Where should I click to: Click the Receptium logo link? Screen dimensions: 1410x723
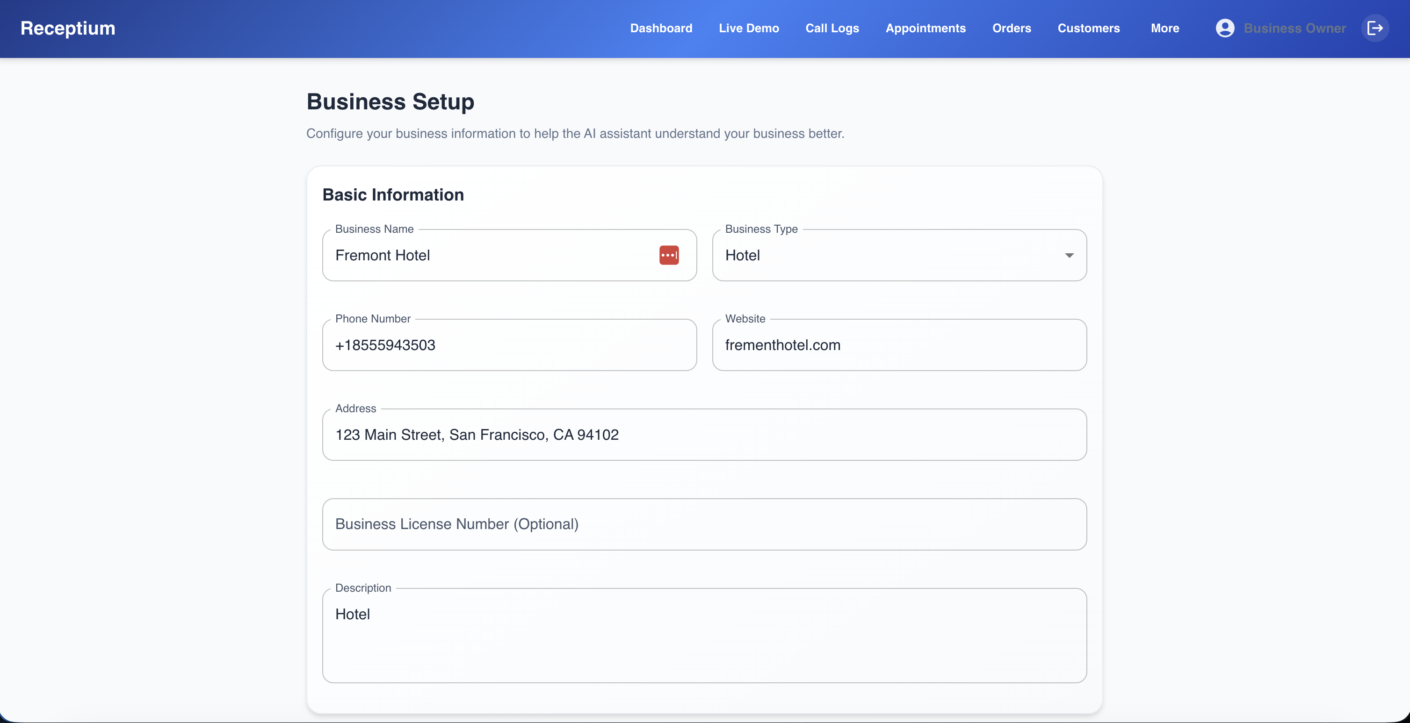[x=68, y=28]
